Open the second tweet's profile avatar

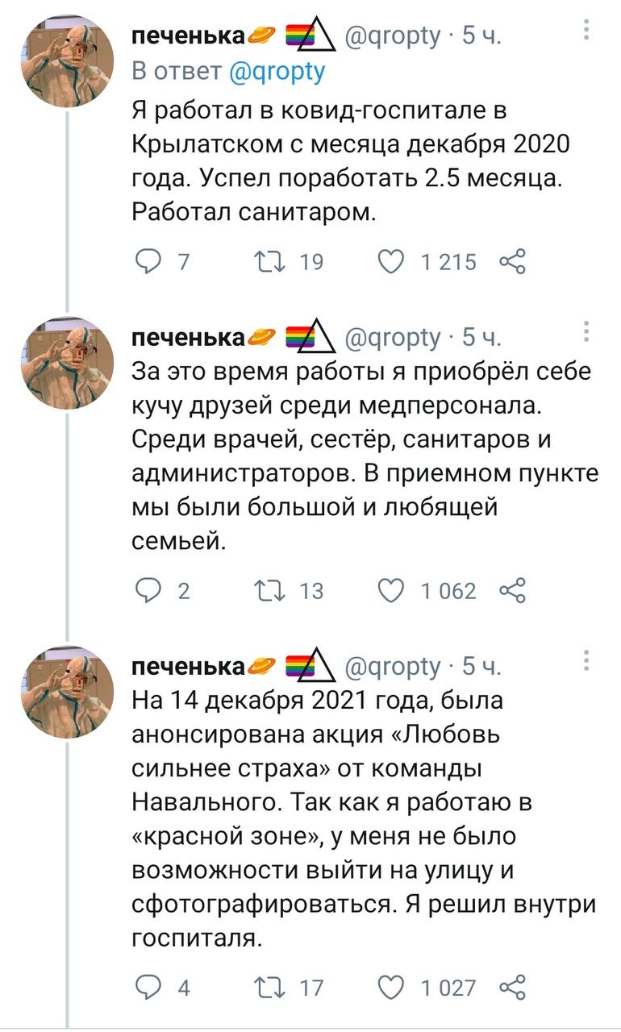[x=67, y=363]
